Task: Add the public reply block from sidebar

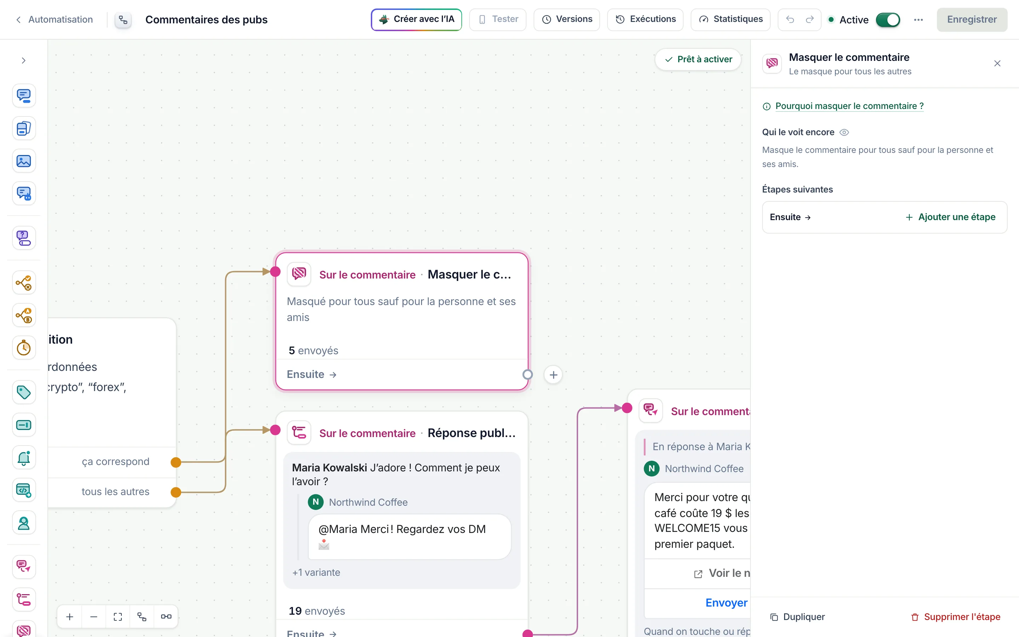Action: (x=24, y=599)
